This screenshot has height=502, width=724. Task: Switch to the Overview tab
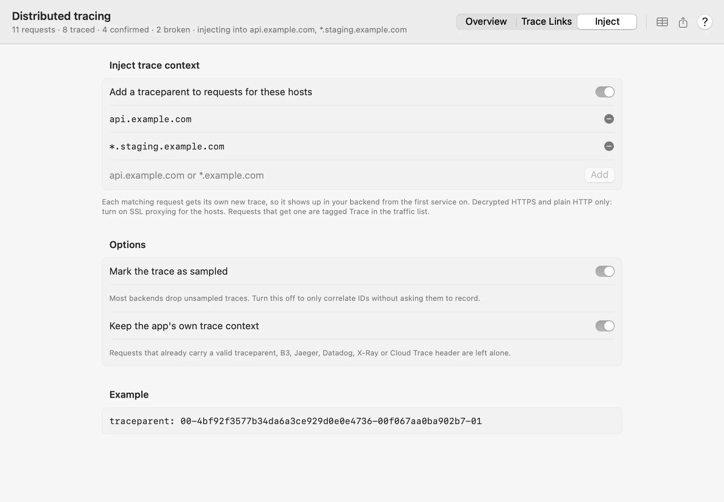pyautogui.click(x=486, y=22)
